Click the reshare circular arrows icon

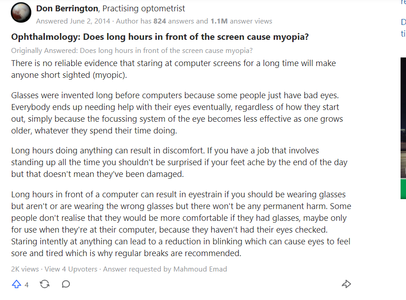45,284
